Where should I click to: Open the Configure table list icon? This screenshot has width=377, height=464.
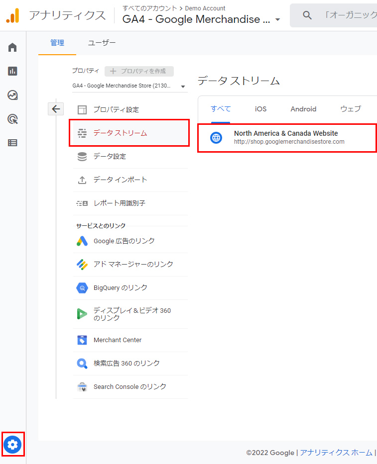click(12, 143)
